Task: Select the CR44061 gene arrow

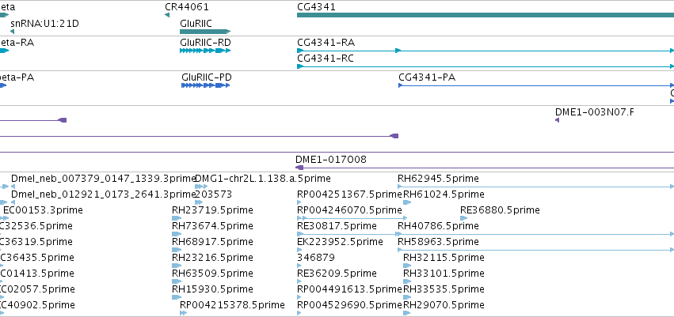Action: pos(167,15)
